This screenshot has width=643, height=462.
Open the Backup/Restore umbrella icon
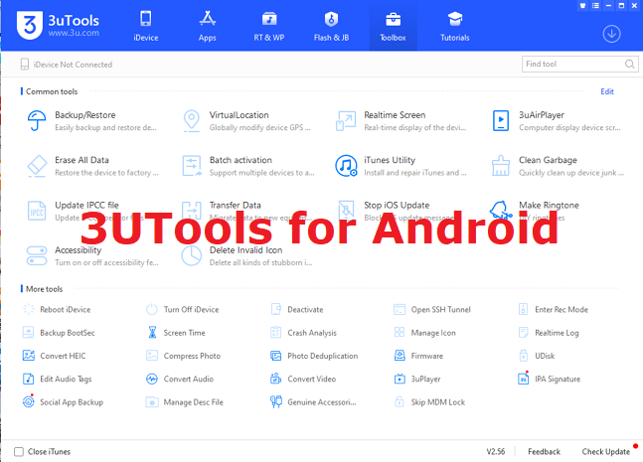[x=37, y=120]
